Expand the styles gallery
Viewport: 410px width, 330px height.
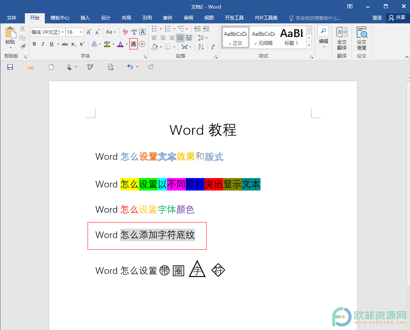tap(309, 46)
